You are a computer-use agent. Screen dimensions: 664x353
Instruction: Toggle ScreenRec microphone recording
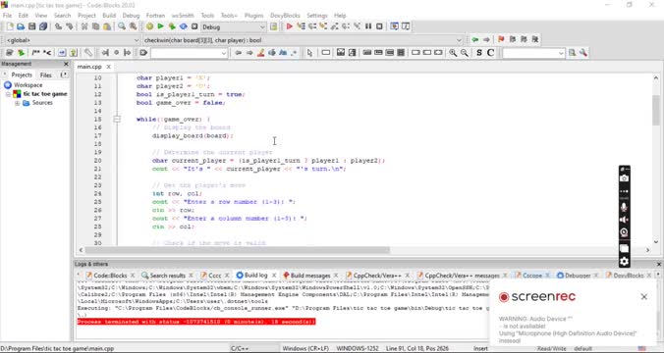[x=624, y=207]
